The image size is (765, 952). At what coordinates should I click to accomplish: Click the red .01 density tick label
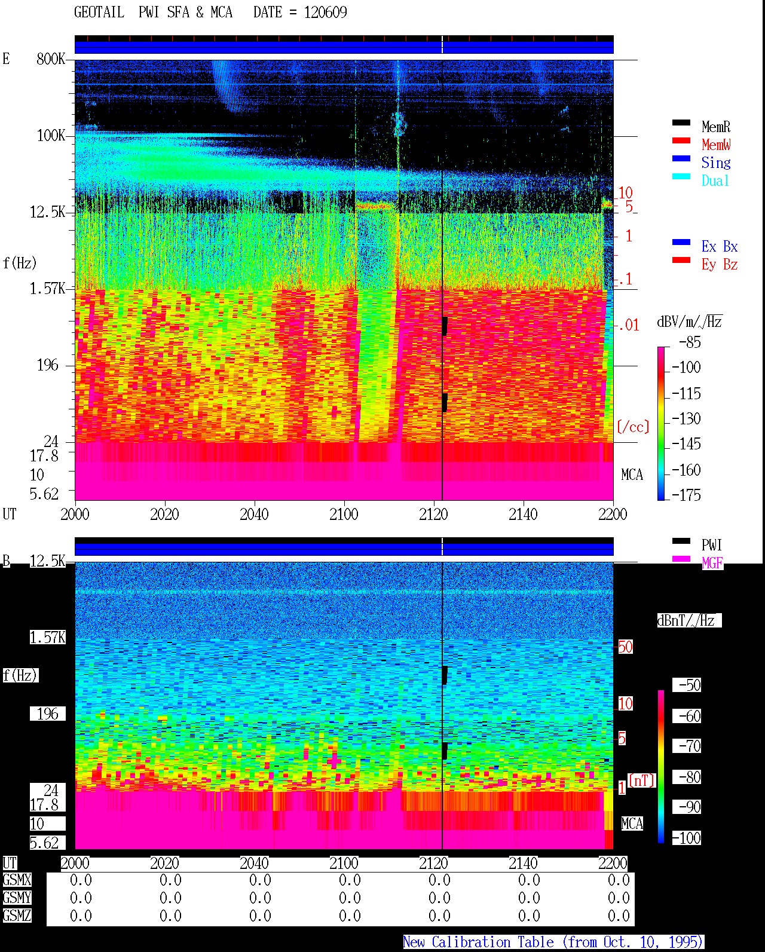[628, 325]
